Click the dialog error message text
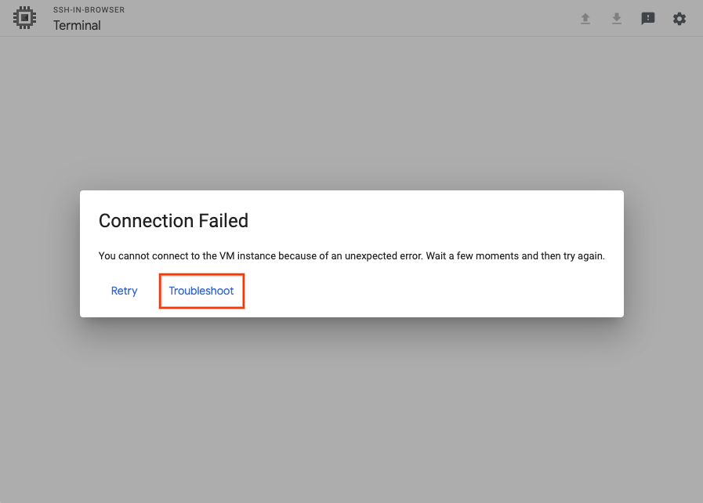Image resolution: width=703 pixels, height=503 pixels. (x=351, y=255)
